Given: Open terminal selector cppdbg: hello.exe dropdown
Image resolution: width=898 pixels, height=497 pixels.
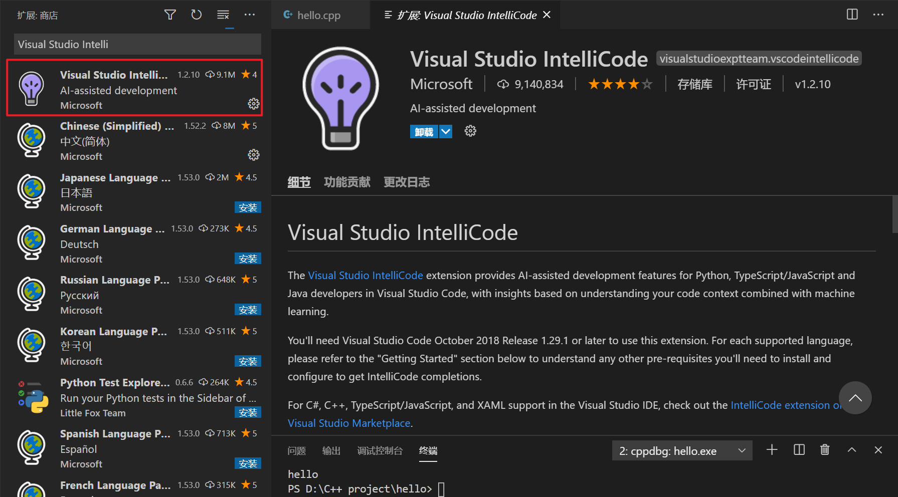Looking at the screenshot, I should click(682, 450).
